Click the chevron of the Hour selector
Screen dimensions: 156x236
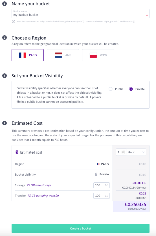click(143, 152)
